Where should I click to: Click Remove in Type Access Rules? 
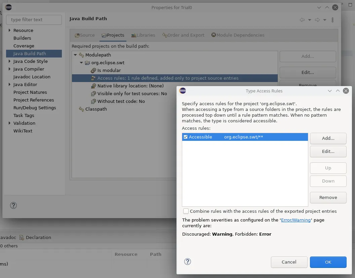click(x=328, y=198)
